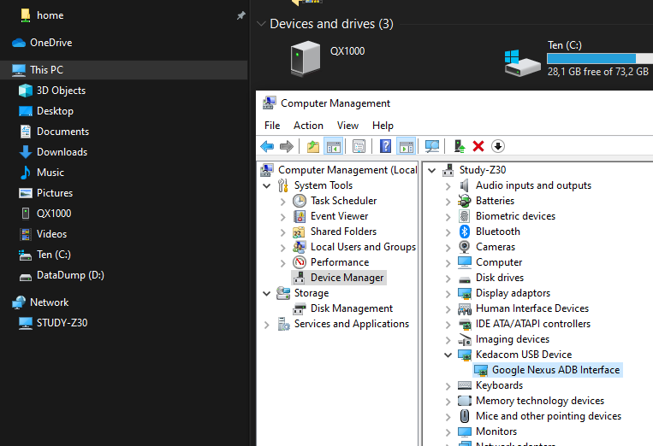
Task: Click Scan for hardware changes icon
Action: coord(432,146)
